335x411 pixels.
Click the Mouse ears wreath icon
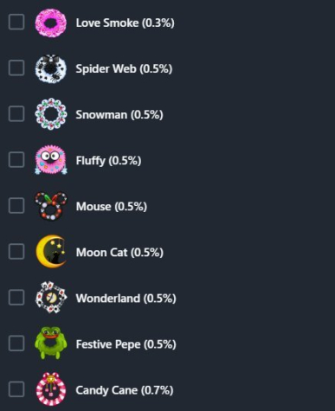tap(51, 206)
